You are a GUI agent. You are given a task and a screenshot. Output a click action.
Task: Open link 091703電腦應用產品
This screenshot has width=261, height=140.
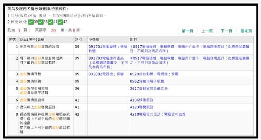pyautogui.click(x=108, y=63)
